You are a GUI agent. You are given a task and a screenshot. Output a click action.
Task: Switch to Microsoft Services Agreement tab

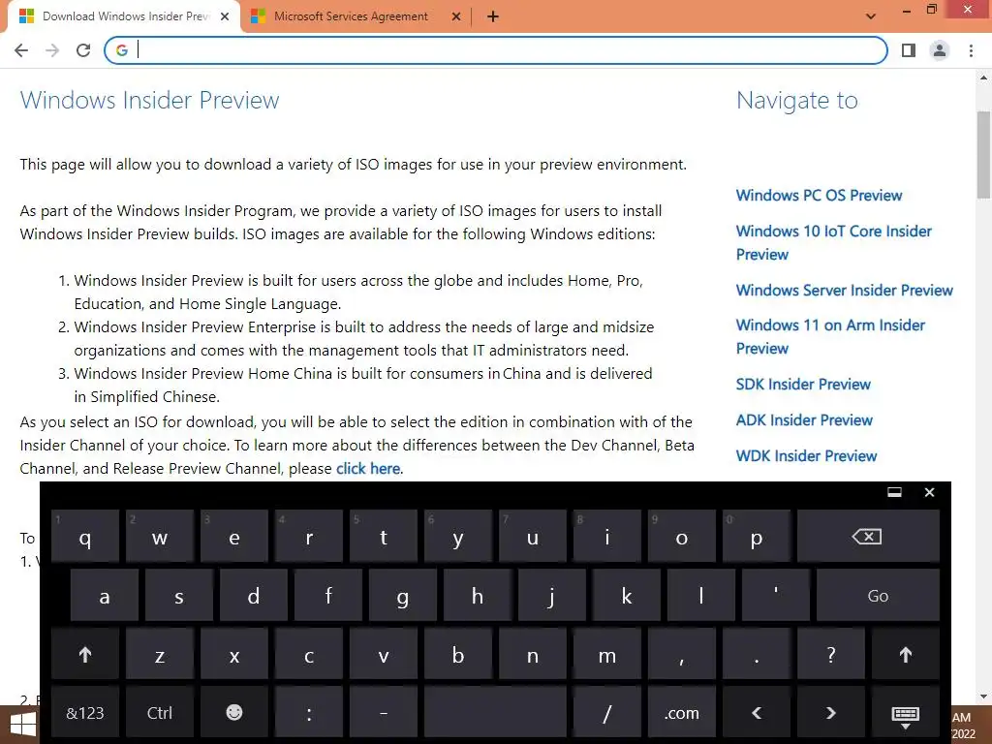351,16
